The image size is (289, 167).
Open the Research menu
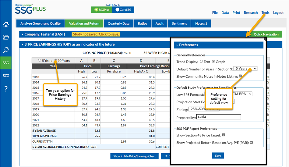251,13
